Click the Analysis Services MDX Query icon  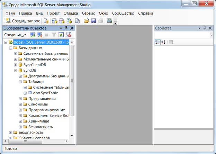(x=55, y=21)
